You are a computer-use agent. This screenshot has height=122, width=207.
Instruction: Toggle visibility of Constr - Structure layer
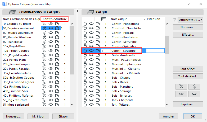coord(91,50)
